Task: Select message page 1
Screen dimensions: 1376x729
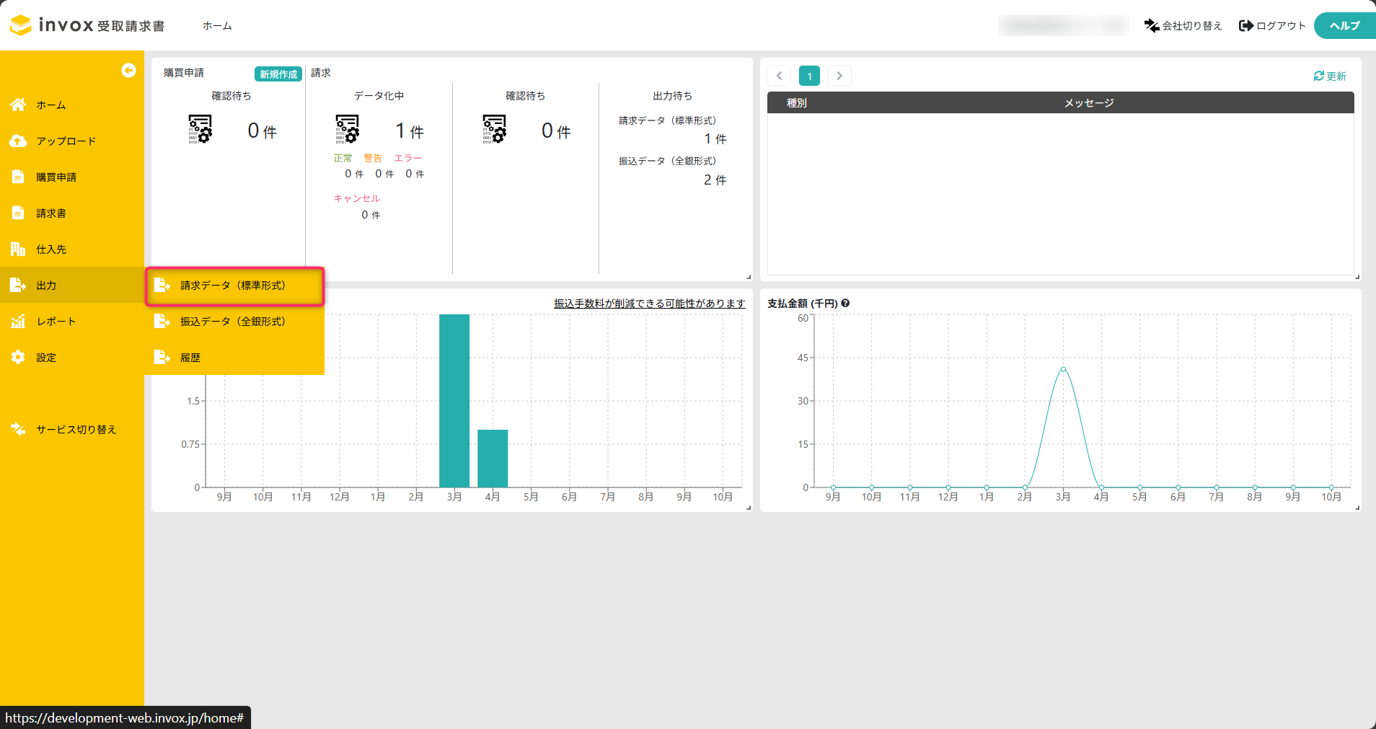Action: click(809, 76)
